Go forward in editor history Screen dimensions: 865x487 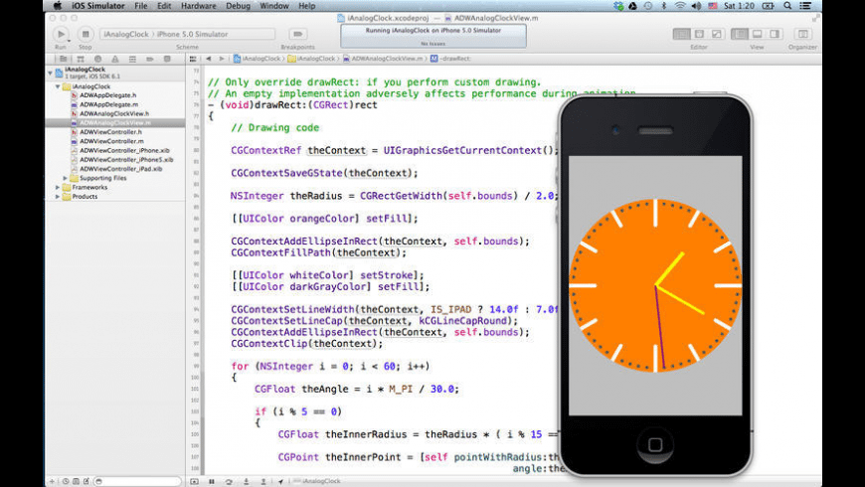(222, 59)
